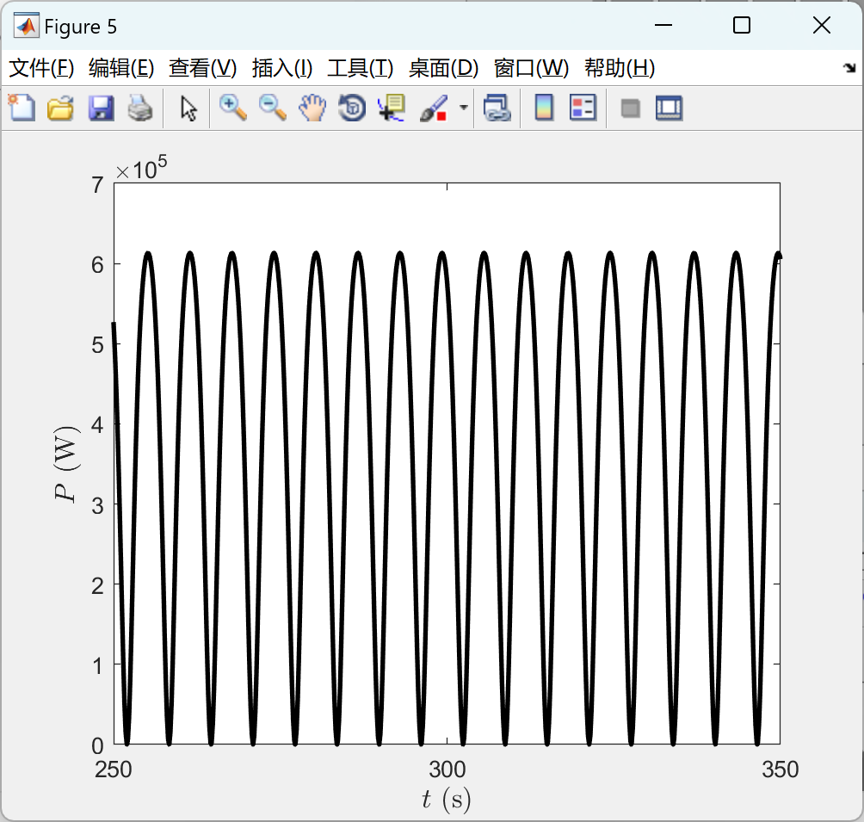Click the x-axis tick label 250
This screenshot has width=864, height=822.
pos(114,769)
